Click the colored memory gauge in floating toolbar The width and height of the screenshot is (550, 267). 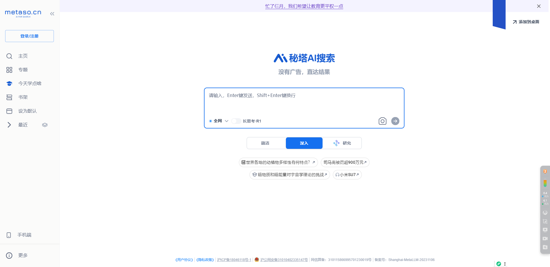[x=545, y=183]
